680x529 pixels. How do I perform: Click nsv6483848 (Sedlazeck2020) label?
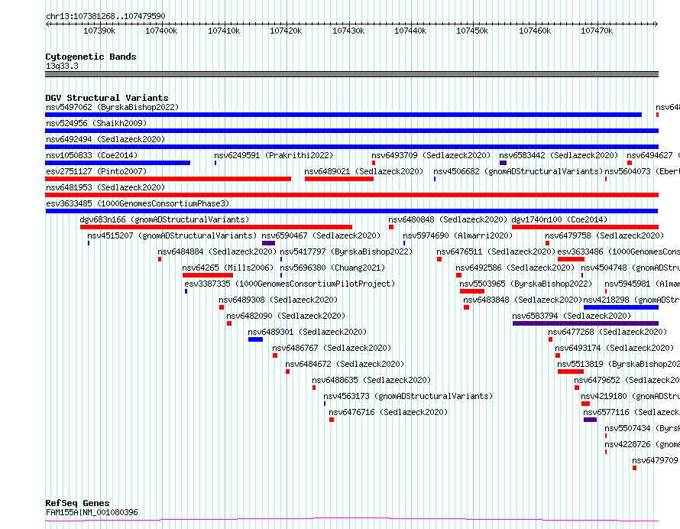(523, 300)
